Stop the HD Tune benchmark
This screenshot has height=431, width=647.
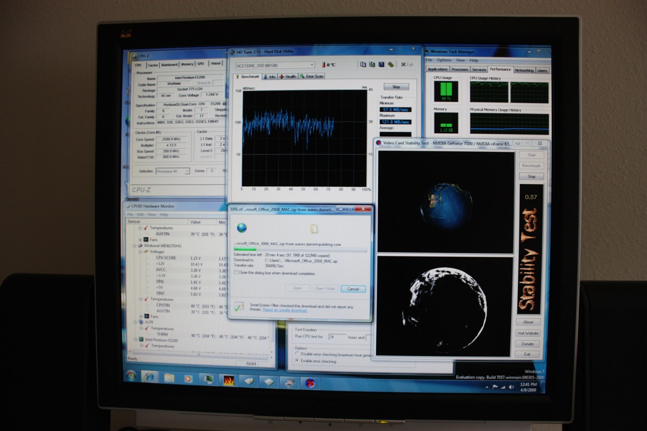pos(396,87)
